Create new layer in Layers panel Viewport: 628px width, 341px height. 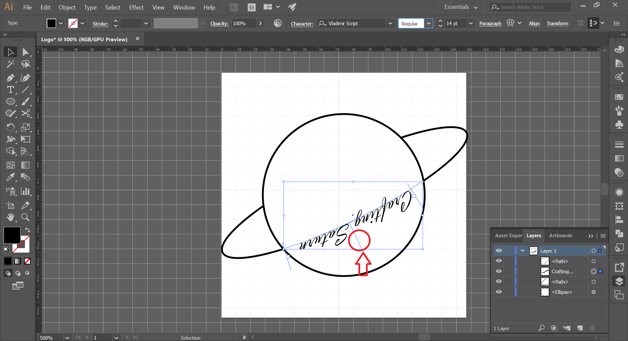point(580,328)
